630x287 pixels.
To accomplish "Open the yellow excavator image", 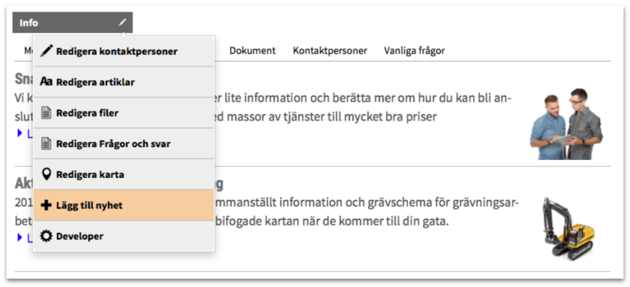I will [568, 228].
